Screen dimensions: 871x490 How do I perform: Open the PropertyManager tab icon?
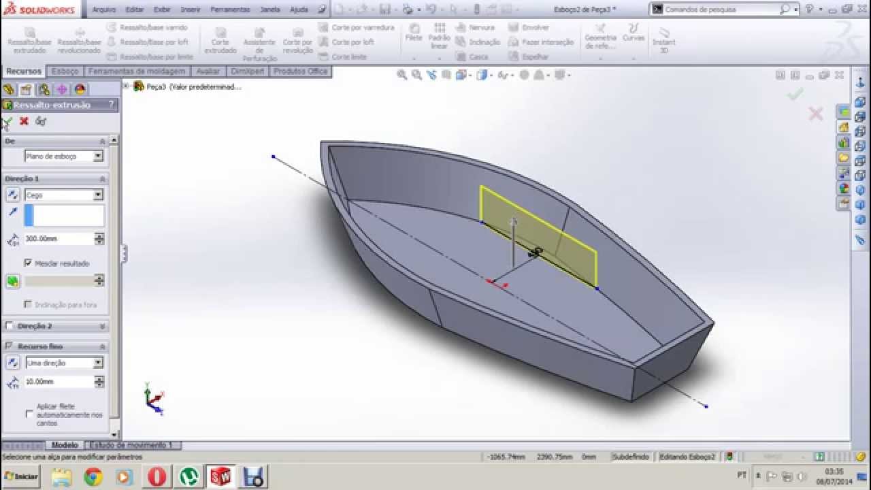pos(26,89)
